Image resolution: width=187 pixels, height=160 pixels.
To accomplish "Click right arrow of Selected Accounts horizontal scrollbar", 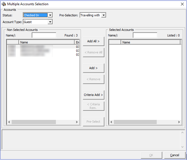I will [x=179, y=122].
